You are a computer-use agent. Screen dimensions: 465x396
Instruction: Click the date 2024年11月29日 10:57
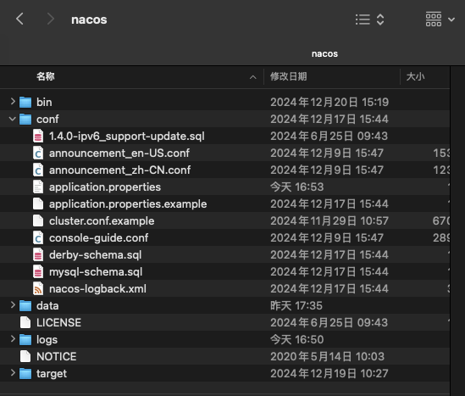(329, 220)
